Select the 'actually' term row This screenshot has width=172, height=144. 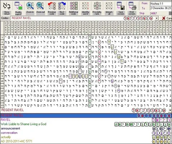[x=6, y=137]
